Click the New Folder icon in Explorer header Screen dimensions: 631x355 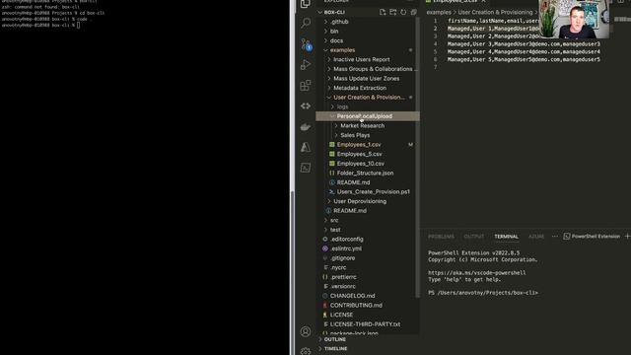click(x=392, y=12)
